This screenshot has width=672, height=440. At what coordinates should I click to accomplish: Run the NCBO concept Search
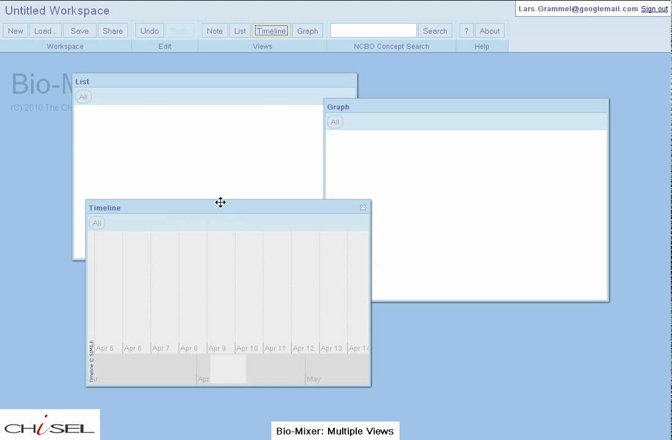pyautogui.click(x=435, y=31)
